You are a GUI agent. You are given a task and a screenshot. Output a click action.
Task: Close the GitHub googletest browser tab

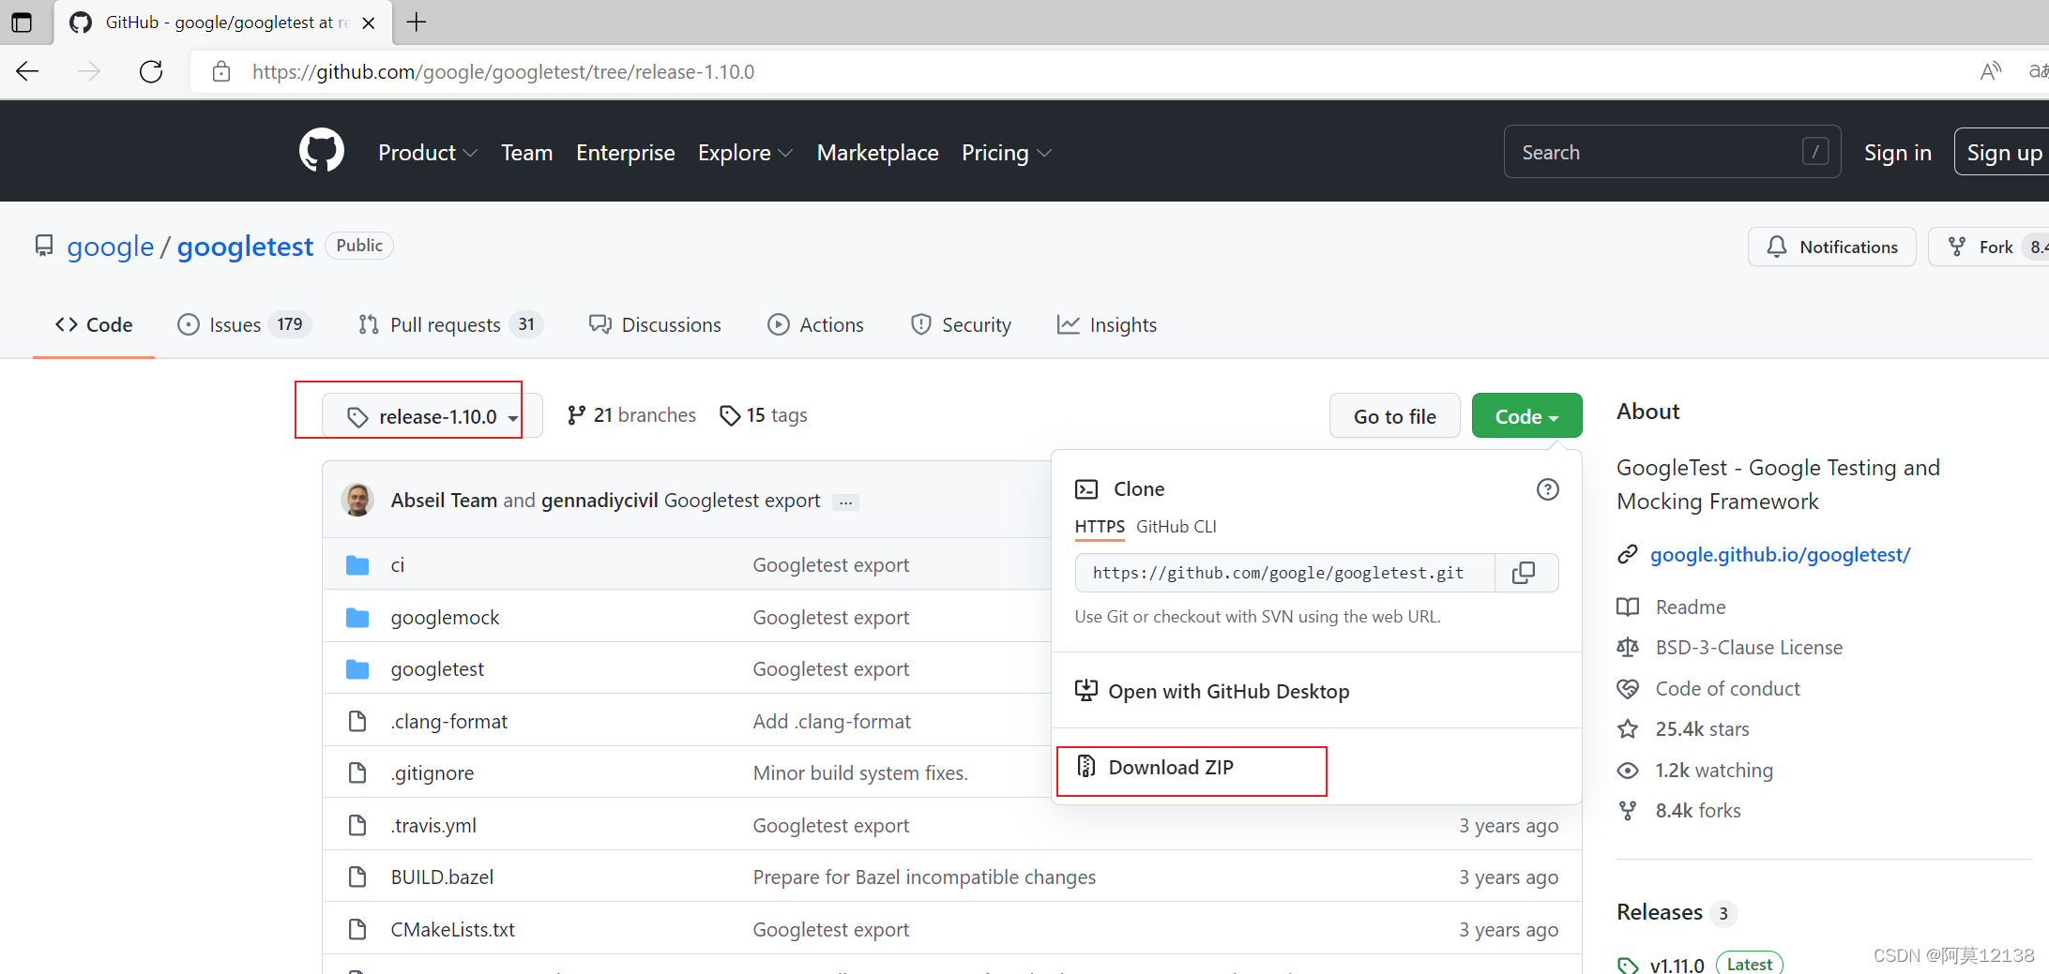point(369,22)
